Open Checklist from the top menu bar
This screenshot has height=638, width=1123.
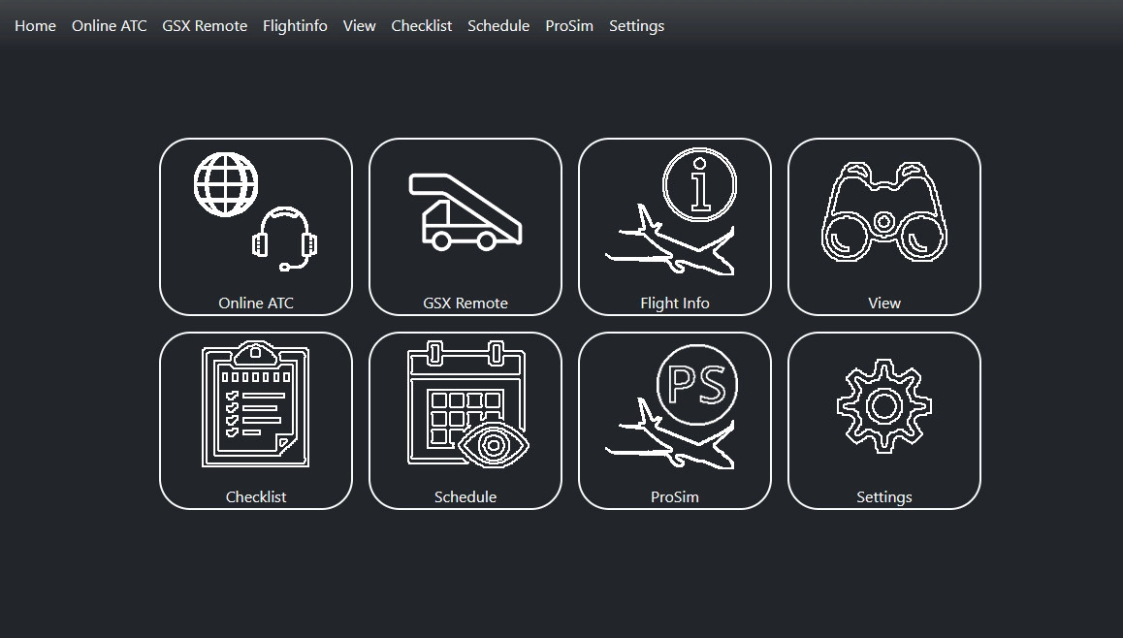coord(422,26)
